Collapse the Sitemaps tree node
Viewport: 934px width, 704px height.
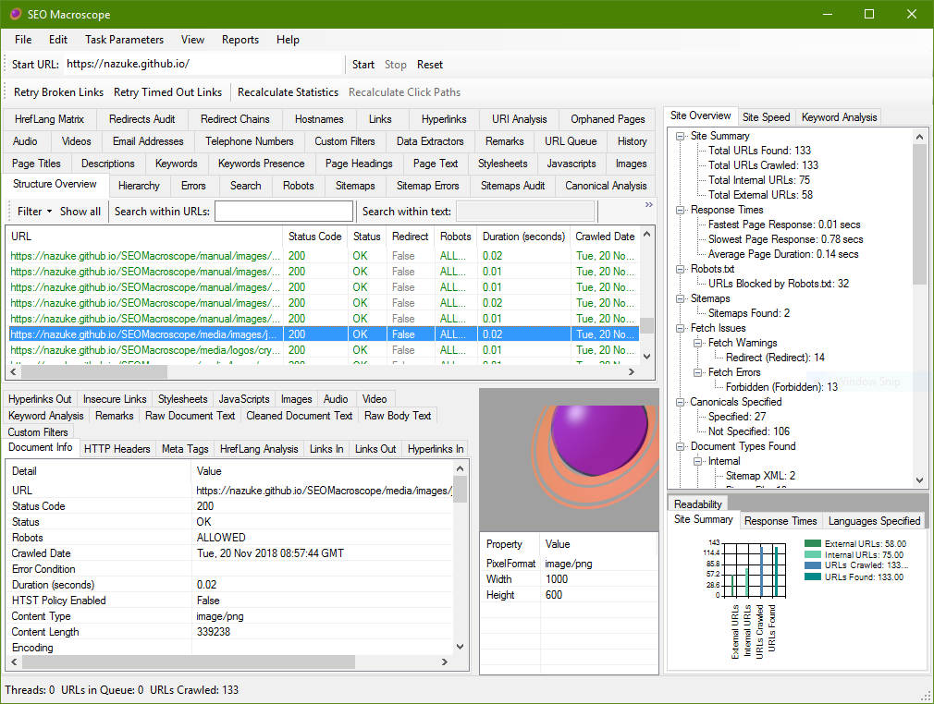tap(680, 298)
